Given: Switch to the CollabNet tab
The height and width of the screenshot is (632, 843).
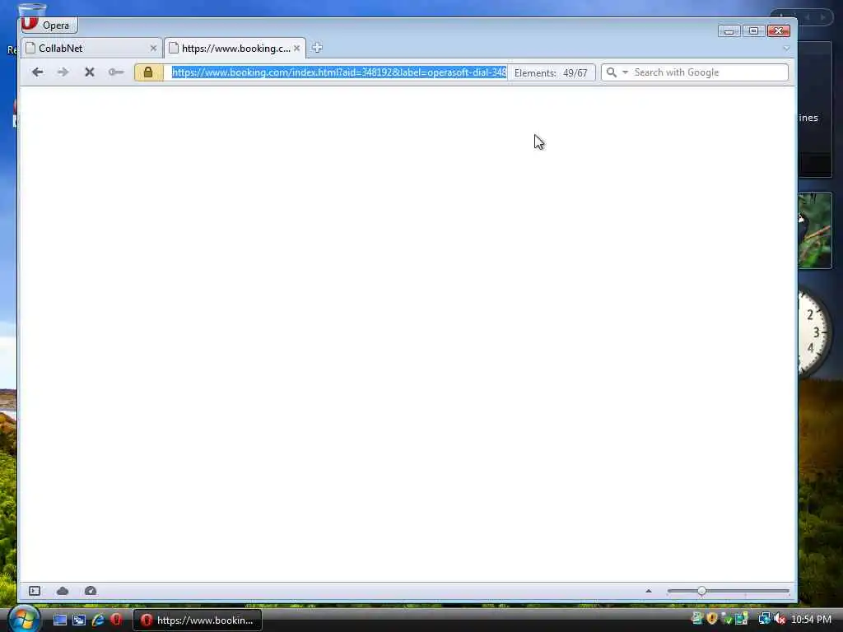Looking at the screenshot, I should (91, 49).
